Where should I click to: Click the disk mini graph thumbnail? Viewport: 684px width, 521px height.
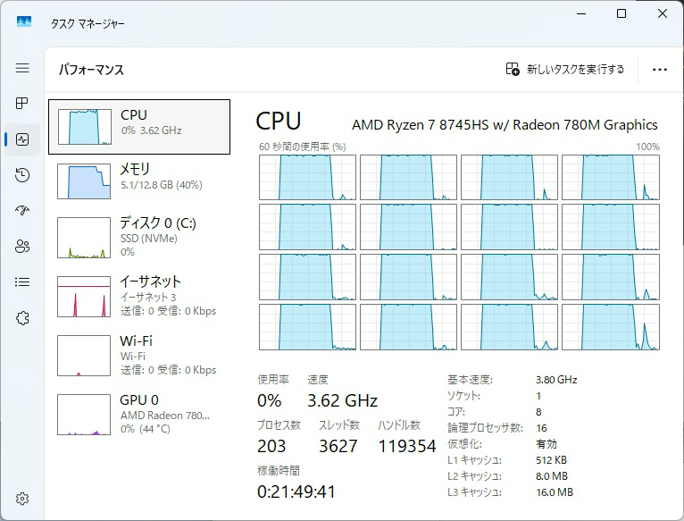pyautogui.click(x=84, y=238)
